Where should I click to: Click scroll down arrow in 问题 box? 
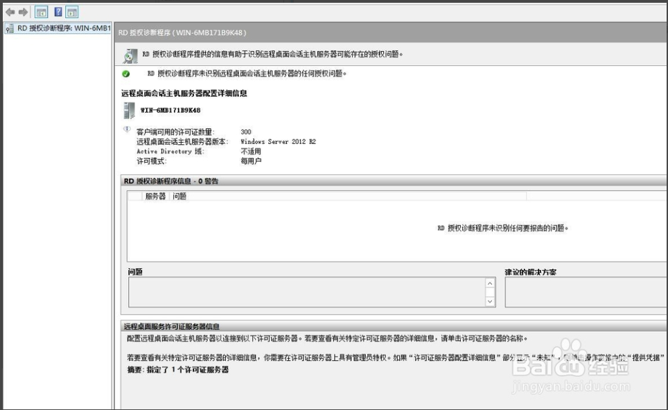(x=490, y=301)
